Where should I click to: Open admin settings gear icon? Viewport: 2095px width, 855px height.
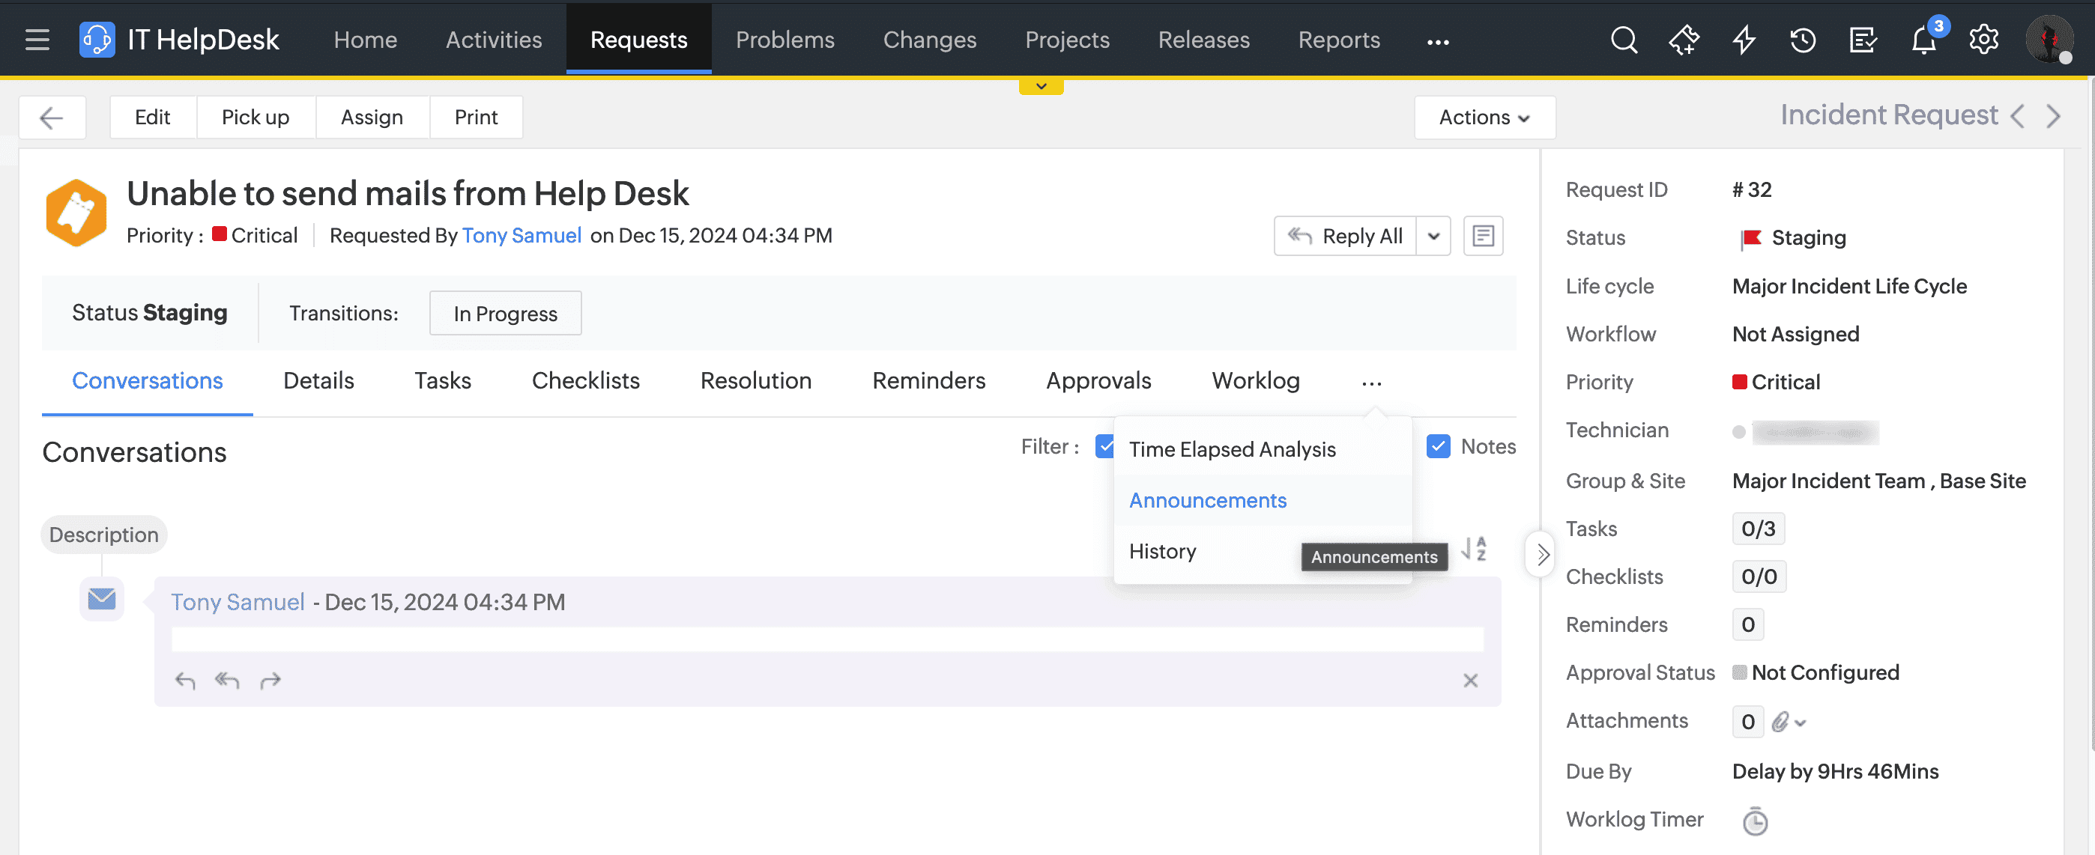click(1983, 40)
